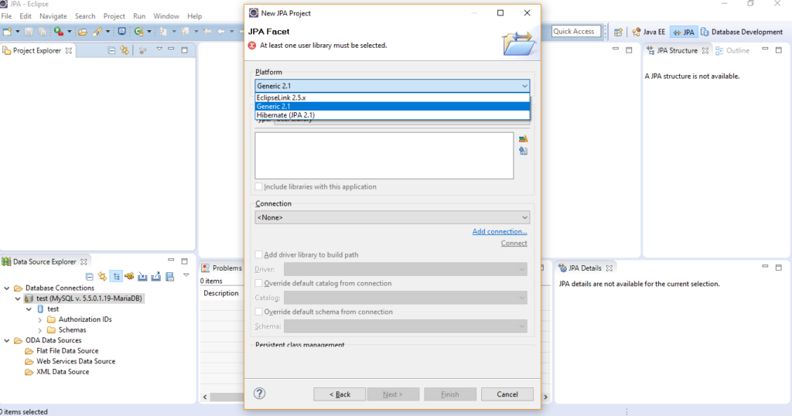
Task: Toggle Override default catalog from connection checkbox
Action: tap(259, 284)
